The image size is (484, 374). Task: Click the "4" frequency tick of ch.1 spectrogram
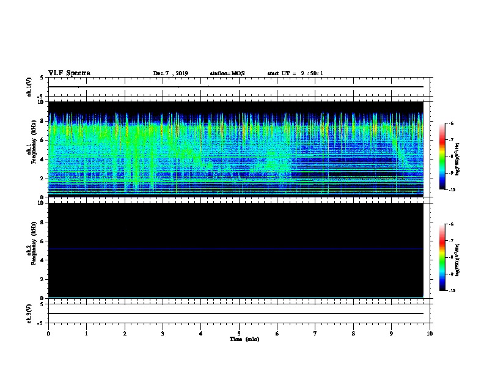click(42, 159)
